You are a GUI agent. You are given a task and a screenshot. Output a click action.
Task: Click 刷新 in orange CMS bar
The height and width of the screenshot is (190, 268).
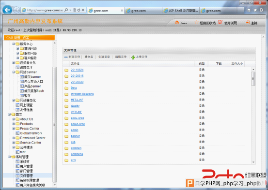[17, 38]
